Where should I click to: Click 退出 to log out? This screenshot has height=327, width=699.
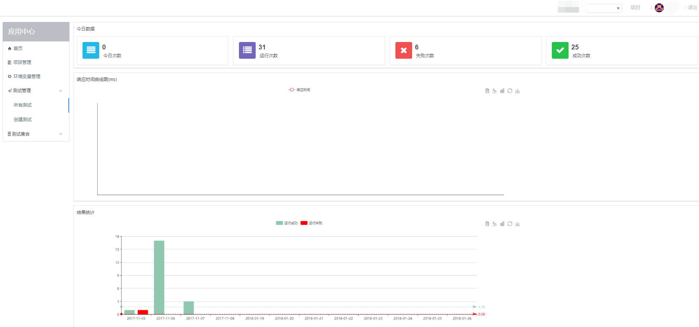pyautogui.click(x=692, y=7)
